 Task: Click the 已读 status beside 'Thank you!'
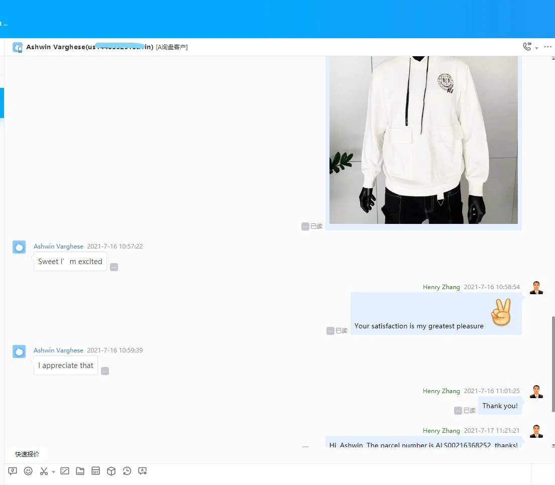tap(469, 410)
